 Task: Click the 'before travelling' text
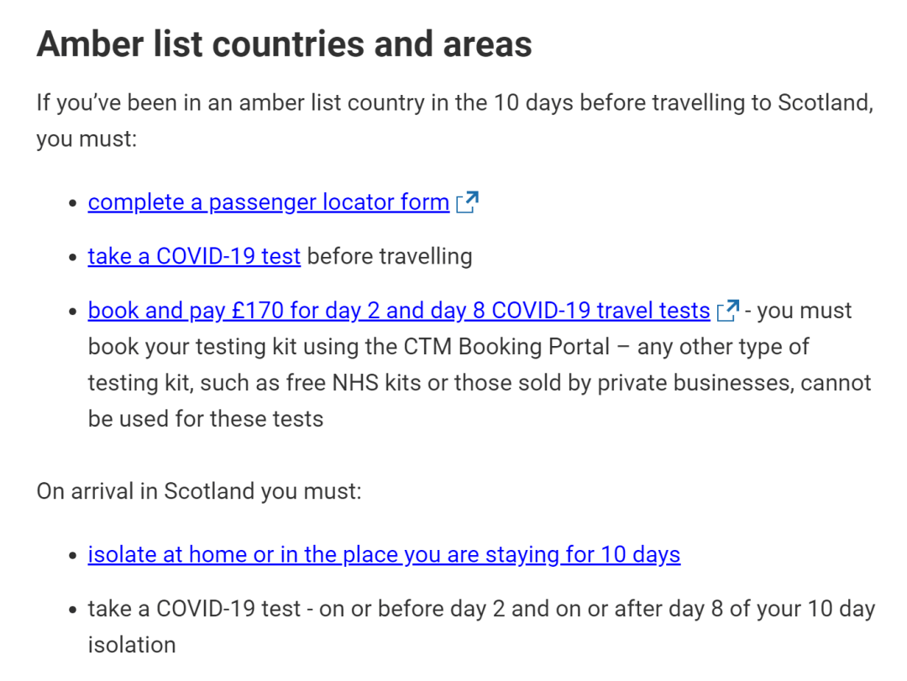[x=390, y=256]
